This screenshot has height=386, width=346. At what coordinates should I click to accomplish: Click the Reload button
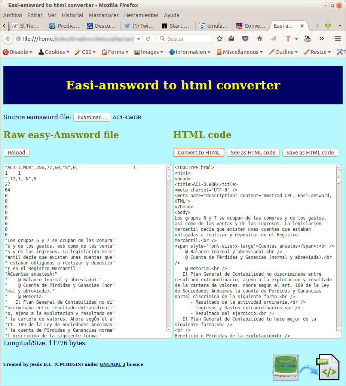16,152
